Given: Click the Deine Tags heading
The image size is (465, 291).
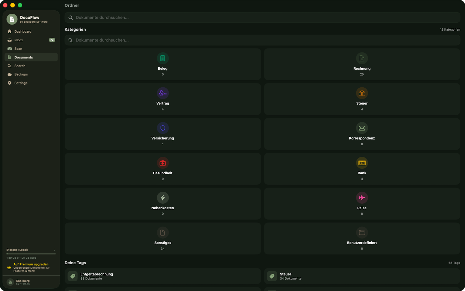Looking at the screenshot, I should [75, 263].
